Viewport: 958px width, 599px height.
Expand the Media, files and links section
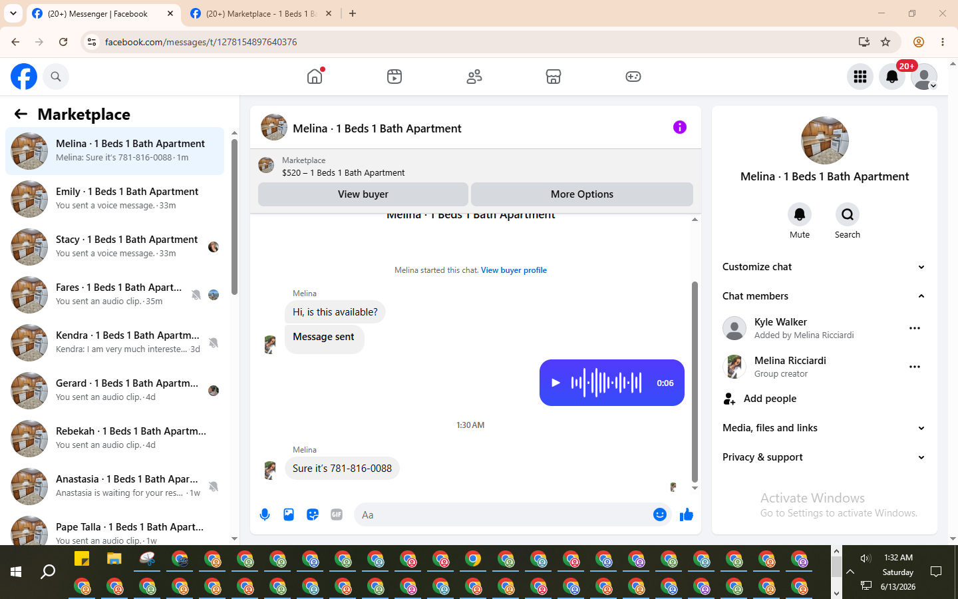(x=824, y=428)
